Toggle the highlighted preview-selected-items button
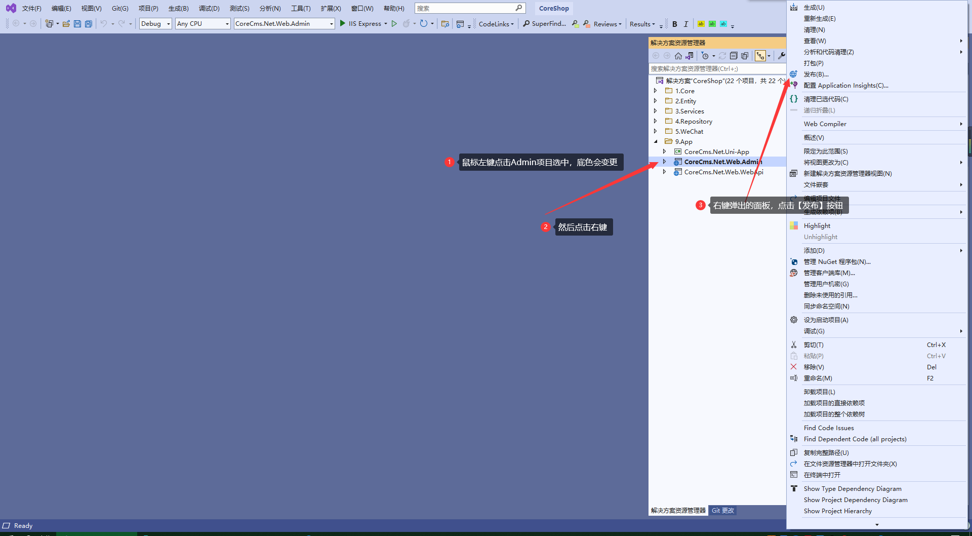Viewport: 972px width, 536px height. [x=760, y=56]
